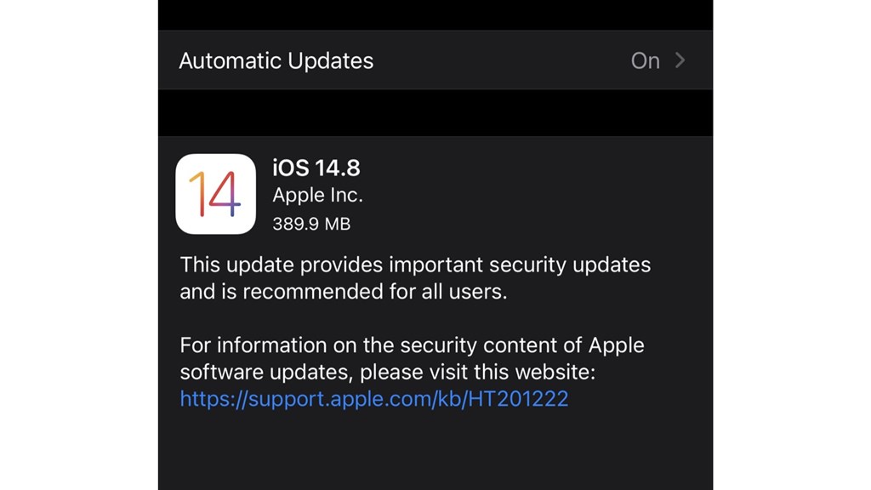
Task: Tap the word 'Automatic' in the top row
Action: [225, 61]
